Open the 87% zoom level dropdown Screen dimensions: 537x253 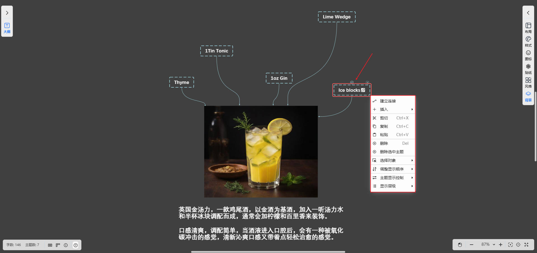coord(488,245)
